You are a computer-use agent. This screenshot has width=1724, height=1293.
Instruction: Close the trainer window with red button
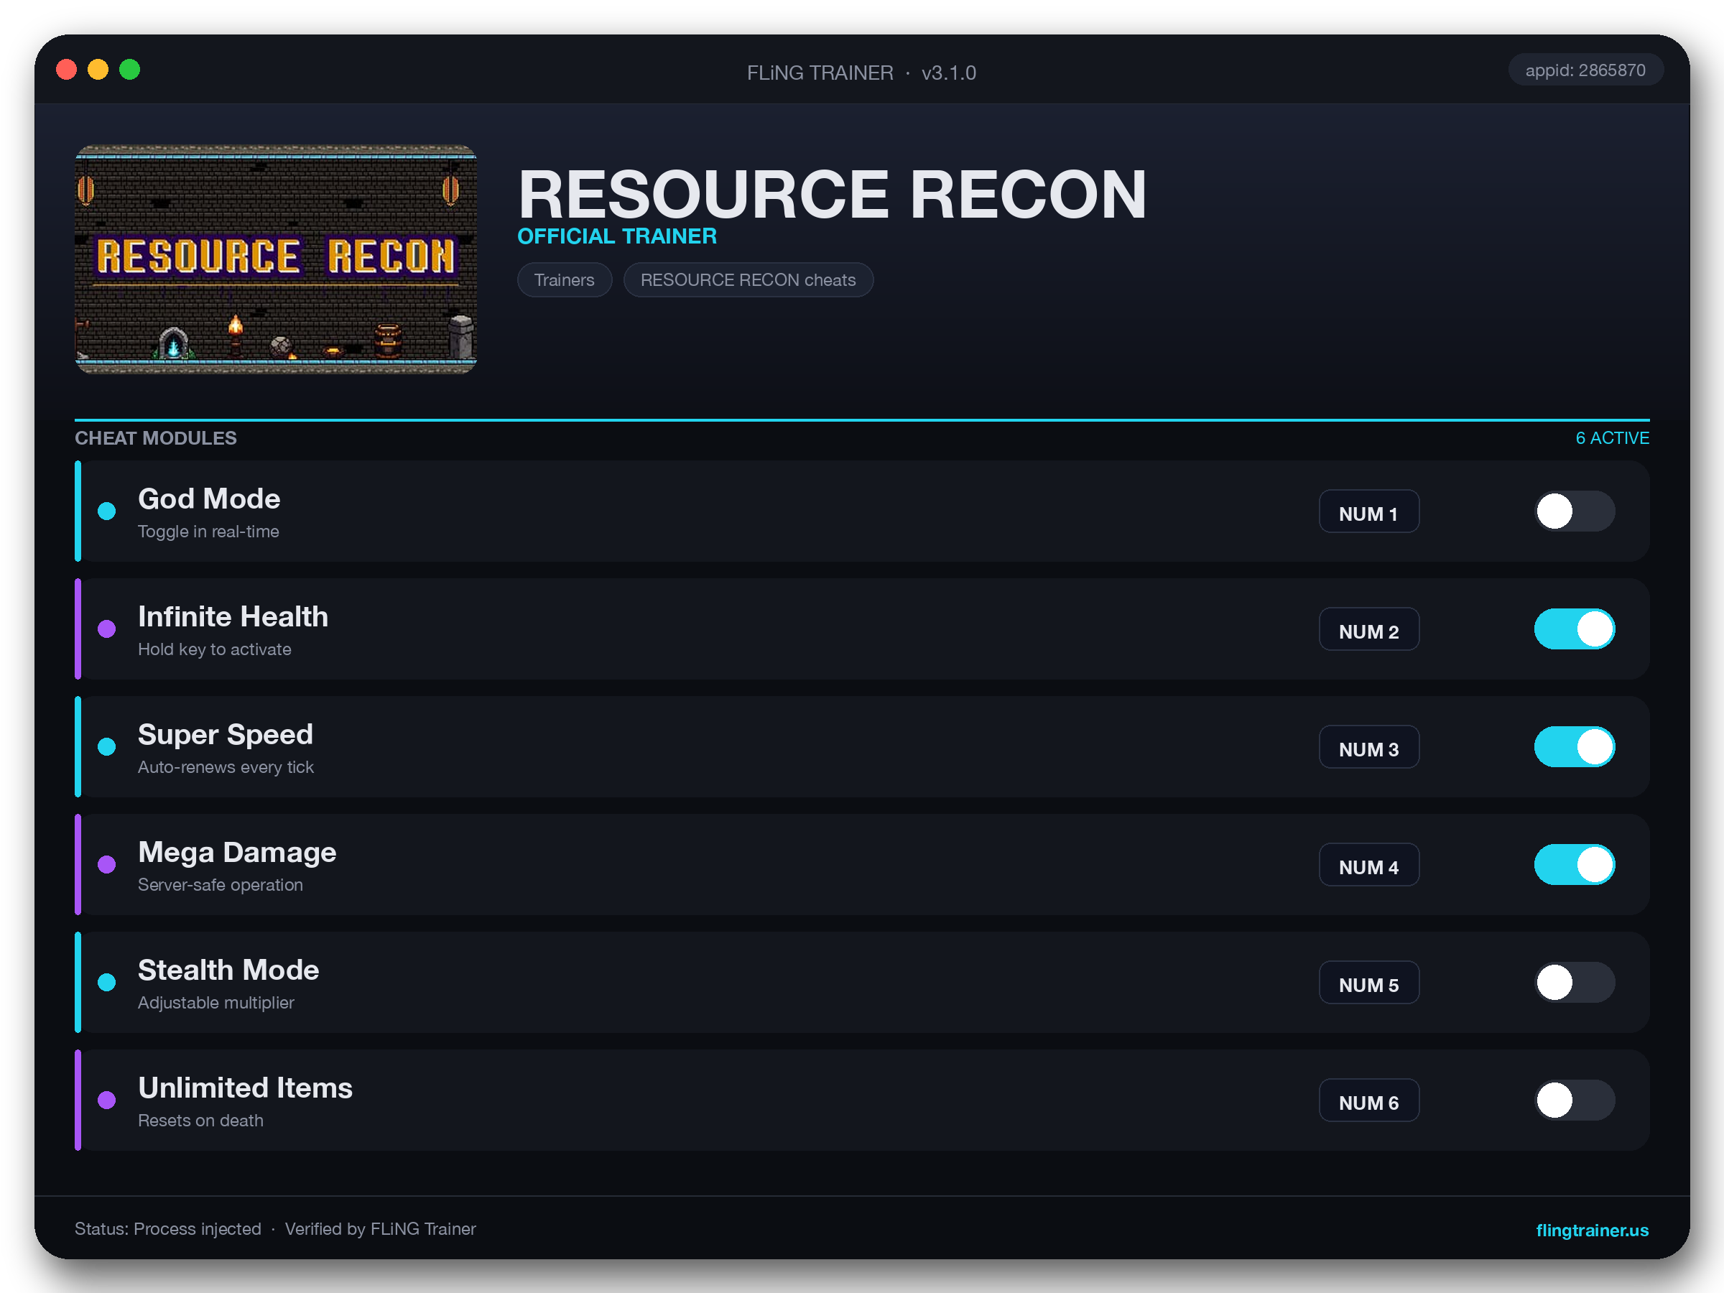66,70
